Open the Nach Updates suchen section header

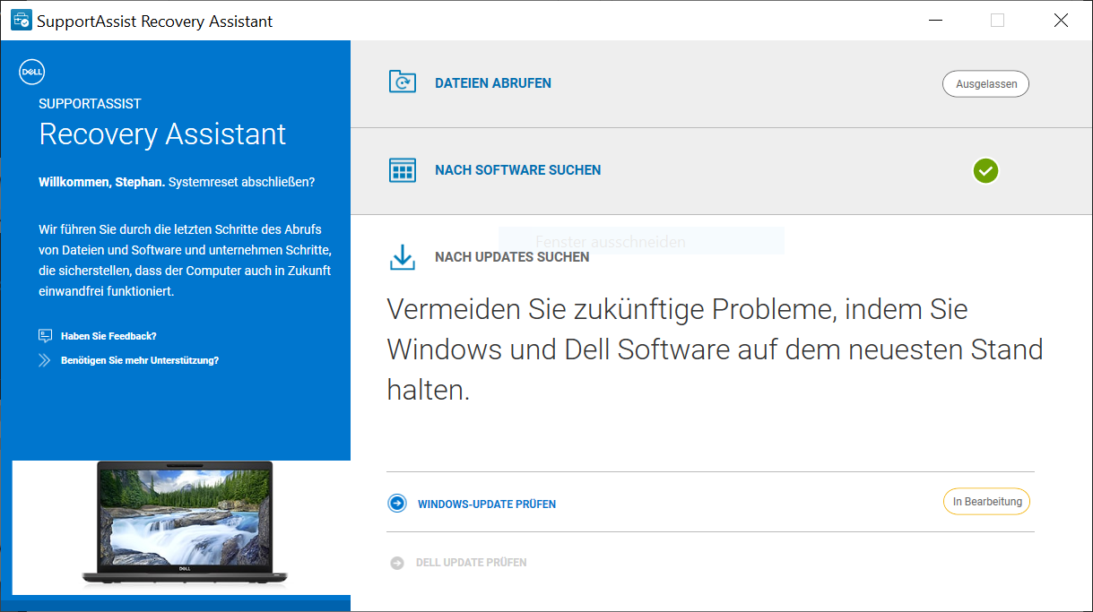[512, 257]
